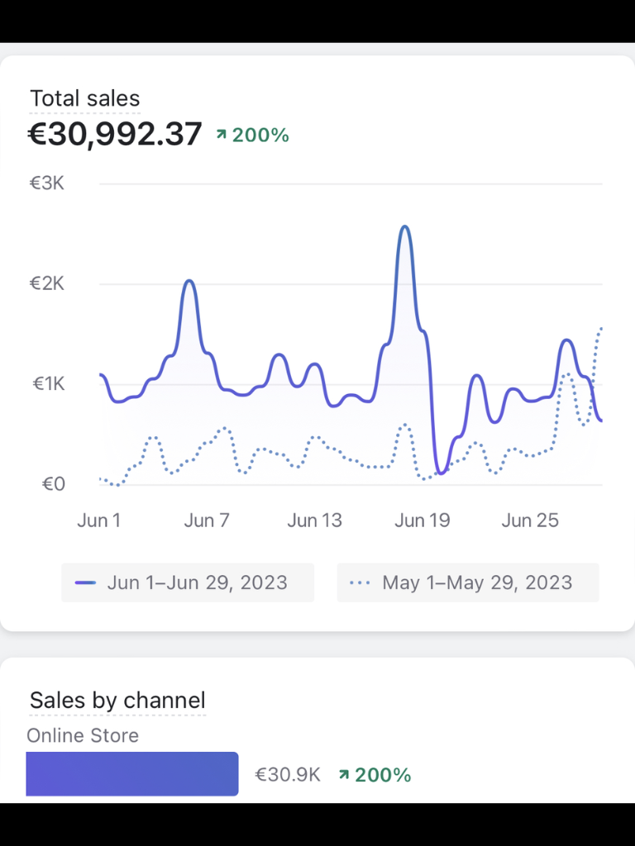The width and height of the screenshot is (635, 846).
Task: Click the €30,992.37 total sales amount
Action: [x=115, y=134]
